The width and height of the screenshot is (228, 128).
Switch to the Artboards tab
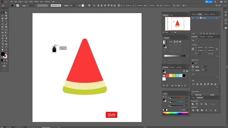pos(194,14)
